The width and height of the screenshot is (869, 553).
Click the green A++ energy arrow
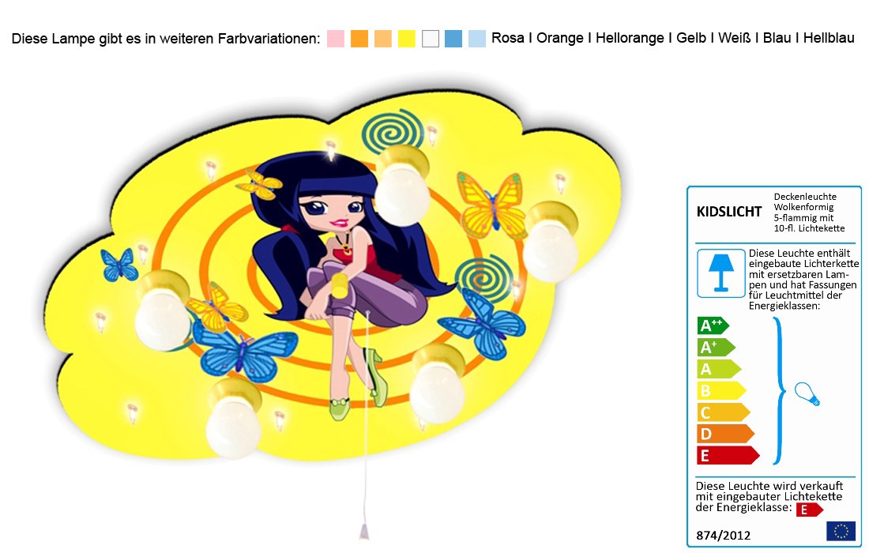(x=713, y=325)
